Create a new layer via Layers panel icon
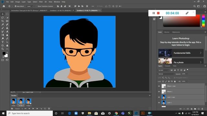 click(199, 109)
